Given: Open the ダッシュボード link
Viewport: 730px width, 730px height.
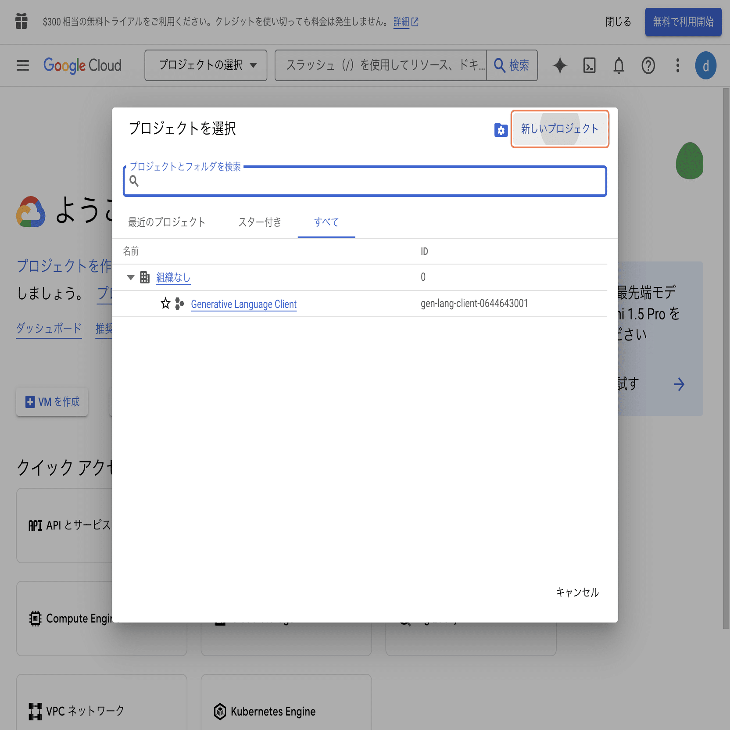Looking at the screenshot, I should click(49, 328).
